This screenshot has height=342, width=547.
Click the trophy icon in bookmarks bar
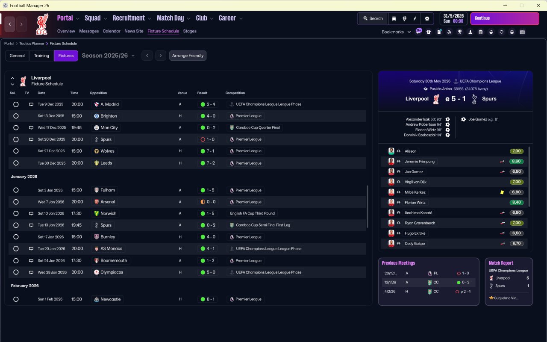[x=460, y=32]
